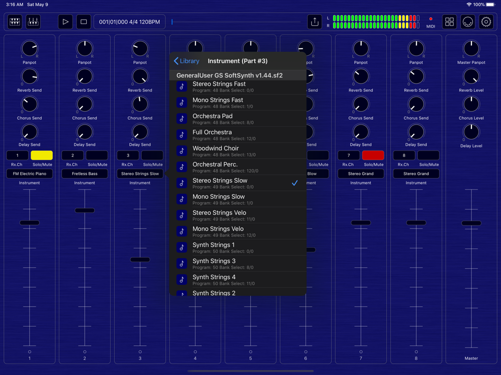This screenshot has width=501, height=375.
Task: Click channel 1 Panpot knob
Action: pos(30,49)
